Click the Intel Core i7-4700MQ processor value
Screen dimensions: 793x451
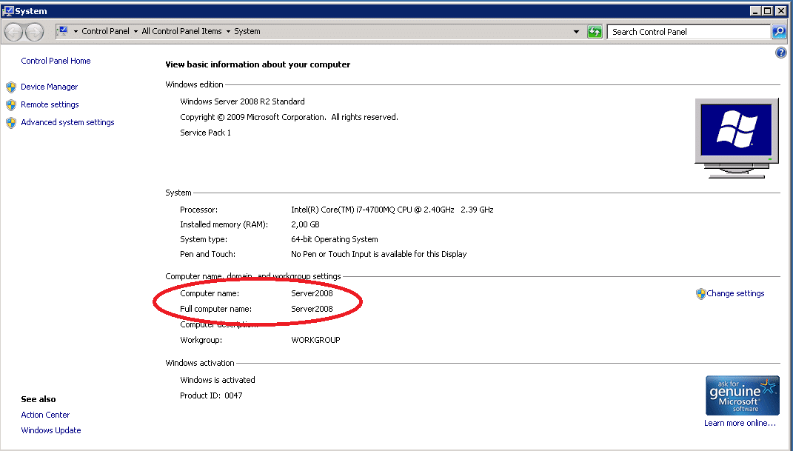392,210
